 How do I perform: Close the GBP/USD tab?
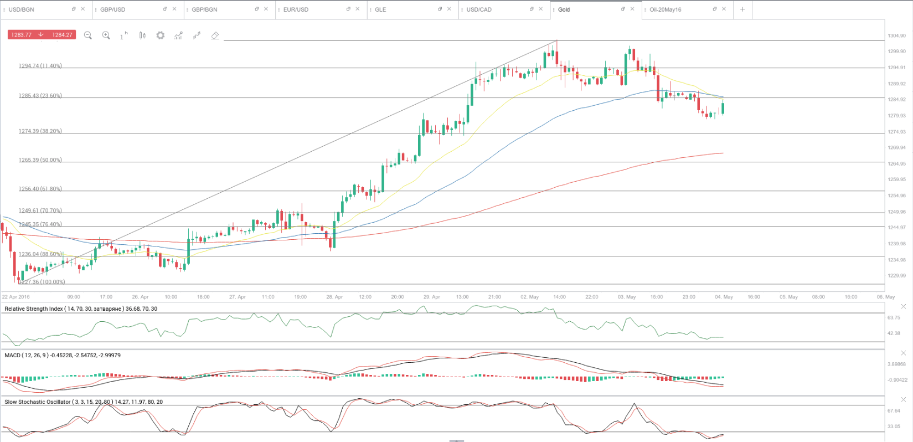[x=175, y=9]
